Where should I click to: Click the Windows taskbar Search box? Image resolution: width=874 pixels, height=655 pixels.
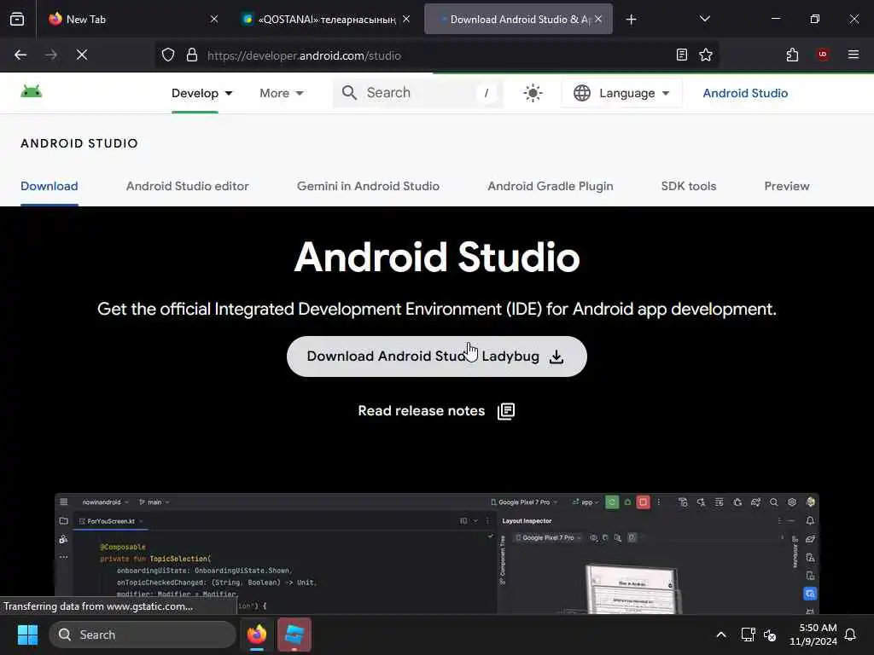click(143, 635)
